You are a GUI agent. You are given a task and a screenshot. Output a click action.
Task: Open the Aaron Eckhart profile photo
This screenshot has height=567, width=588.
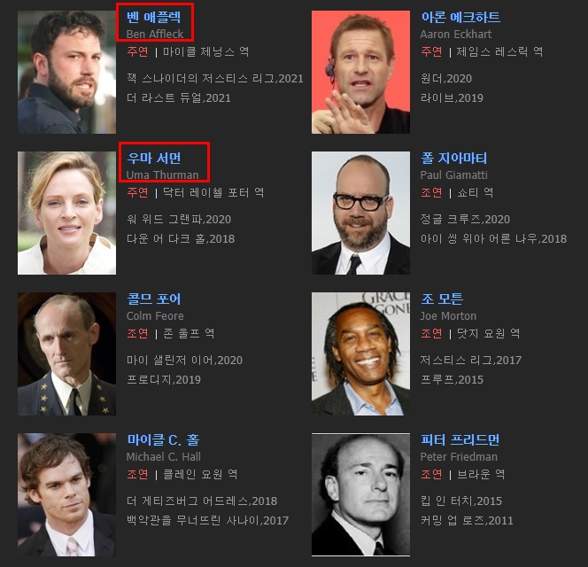tap(360, 72)
